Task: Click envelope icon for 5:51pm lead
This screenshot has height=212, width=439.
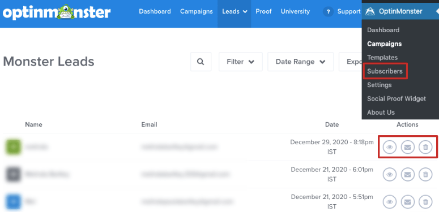Action: coord(408,202)
